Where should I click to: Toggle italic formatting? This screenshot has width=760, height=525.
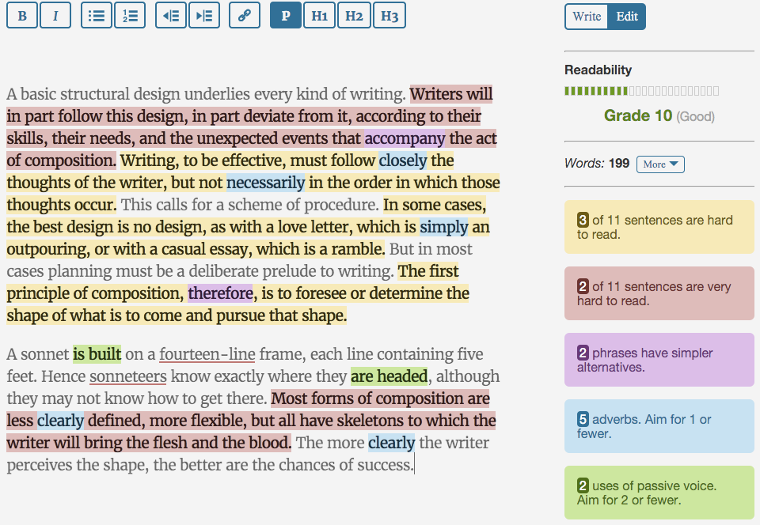pos(55,16)
